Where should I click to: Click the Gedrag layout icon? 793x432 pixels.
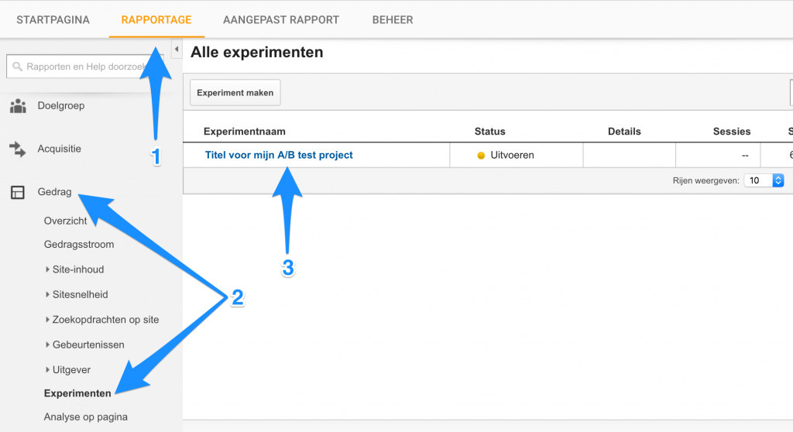click(17, 193)
